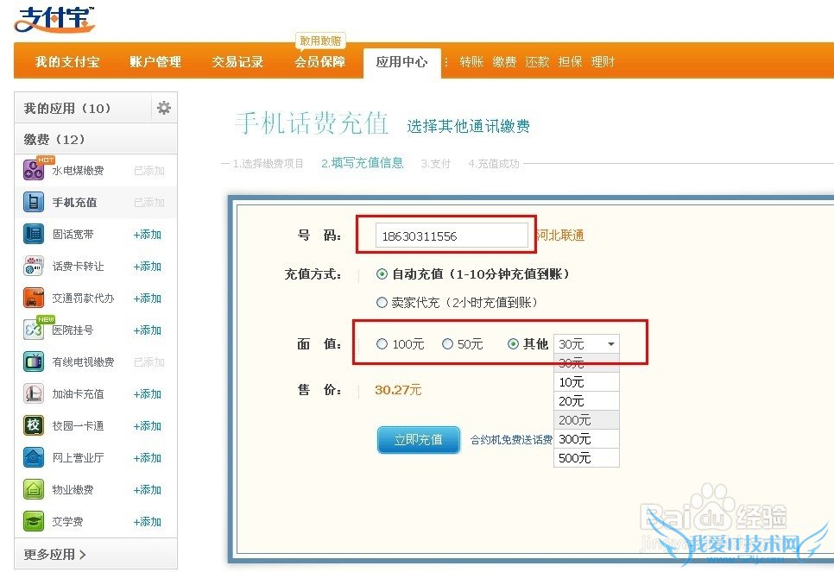This screenshot has width=834, height=572.
Task: Open the 我的应用 (10) section
Action: [83, 108]
